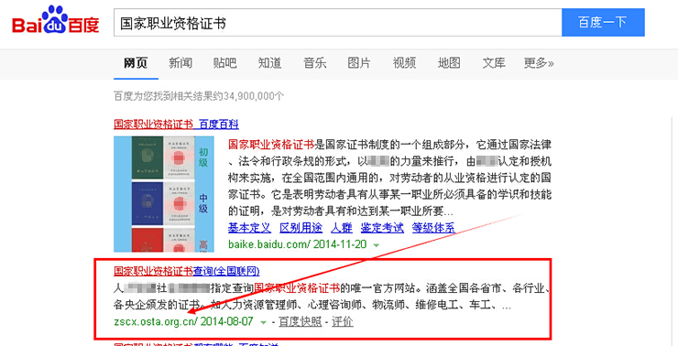Open the 新闻 tab
Screen dimensions: 678x346
180,63
